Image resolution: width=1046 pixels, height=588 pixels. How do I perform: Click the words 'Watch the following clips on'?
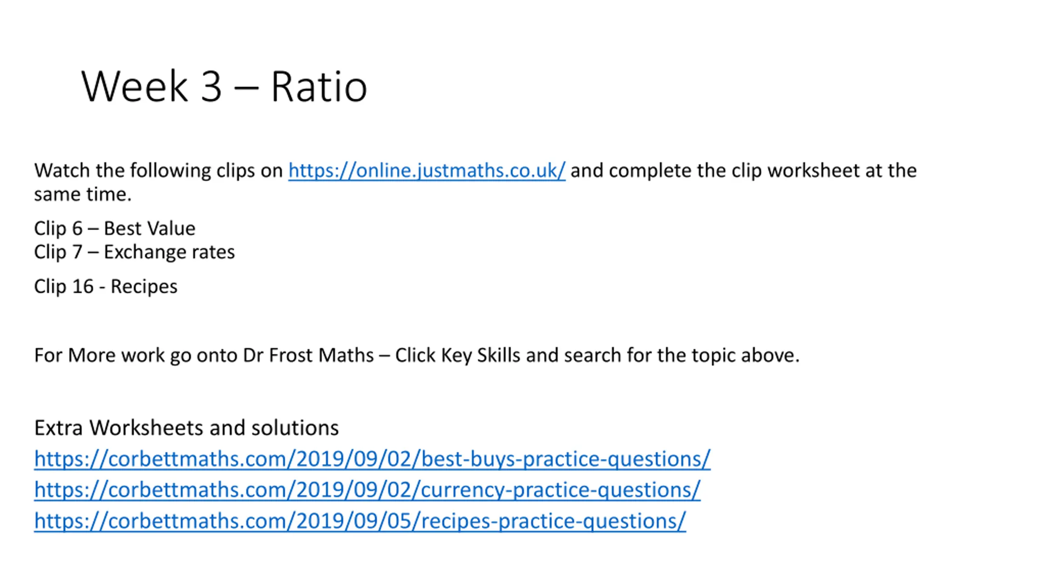tap(158, 171)
